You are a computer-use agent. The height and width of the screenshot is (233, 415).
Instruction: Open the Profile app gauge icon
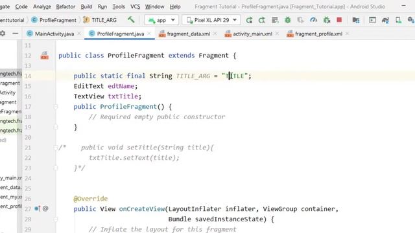(313, 20)
